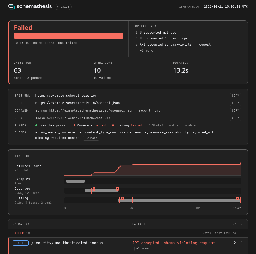Click the red failed progress bar
The image size is (256, 254).
point(69,36)
